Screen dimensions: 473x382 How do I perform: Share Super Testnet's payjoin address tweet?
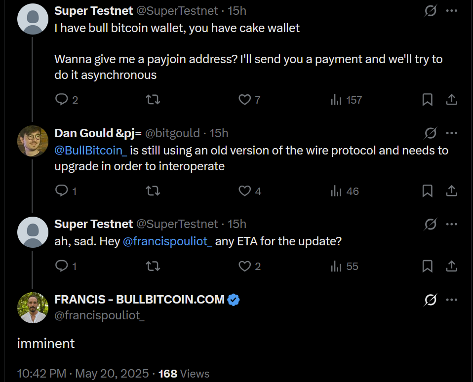pos(451,100)
